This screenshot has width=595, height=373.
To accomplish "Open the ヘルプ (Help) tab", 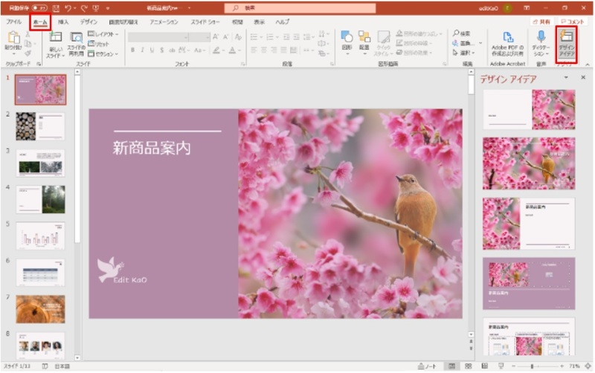I will [283, 22].
